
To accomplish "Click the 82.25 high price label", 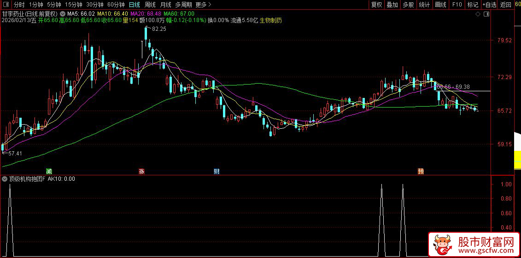I will pos(159,29).
